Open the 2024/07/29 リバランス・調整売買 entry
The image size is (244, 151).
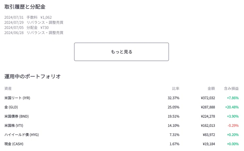pos(34,22)
